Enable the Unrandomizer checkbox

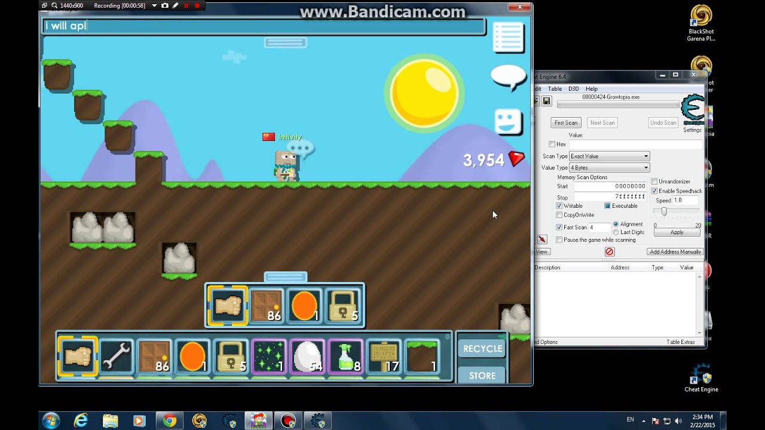(654, 182)
